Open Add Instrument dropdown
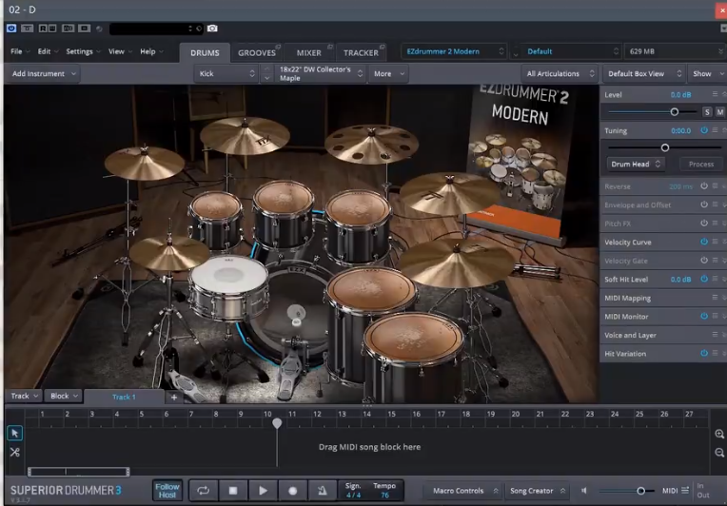Viewport: 727px width, 506px height. (44, 73)
